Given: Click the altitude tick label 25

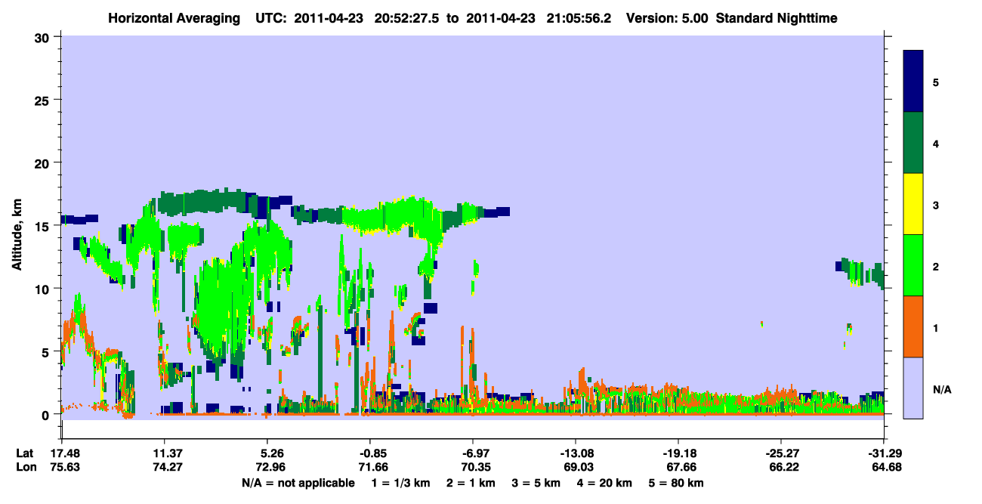Looking at the screenshot, I should tap(44, 100).
